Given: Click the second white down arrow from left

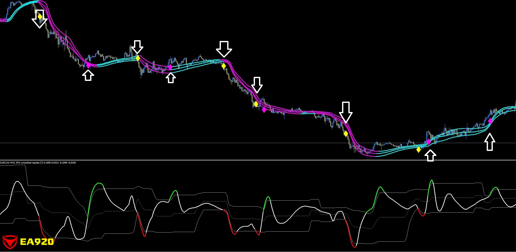Looking at the screenshot, I should (x=137, y=47).
